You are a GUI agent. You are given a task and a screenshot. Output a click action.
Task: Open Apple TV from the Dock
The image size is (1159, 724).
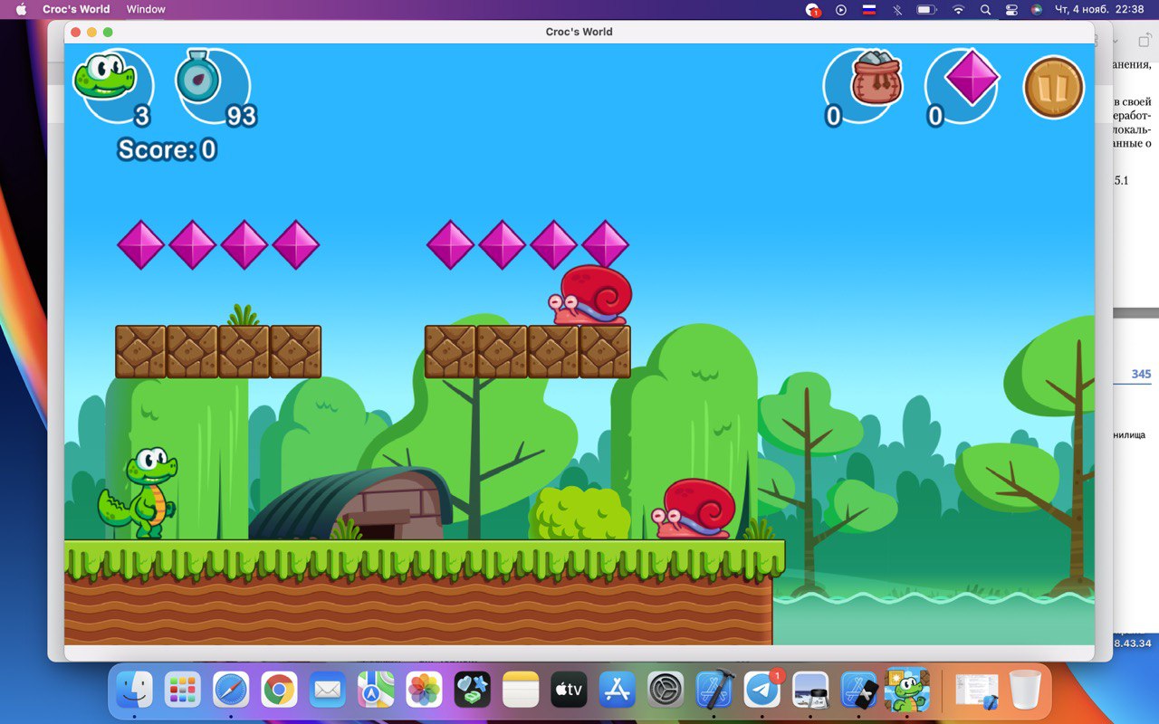569,691
